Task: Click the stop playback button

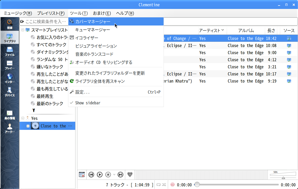Action: [x=108, y=175]
